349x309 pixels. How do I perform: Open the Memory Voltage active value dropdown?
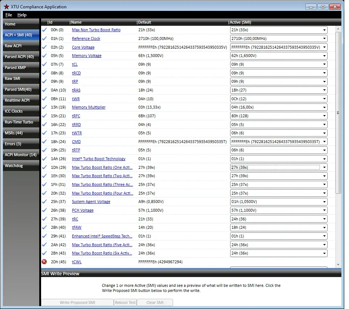pos(278,56)
